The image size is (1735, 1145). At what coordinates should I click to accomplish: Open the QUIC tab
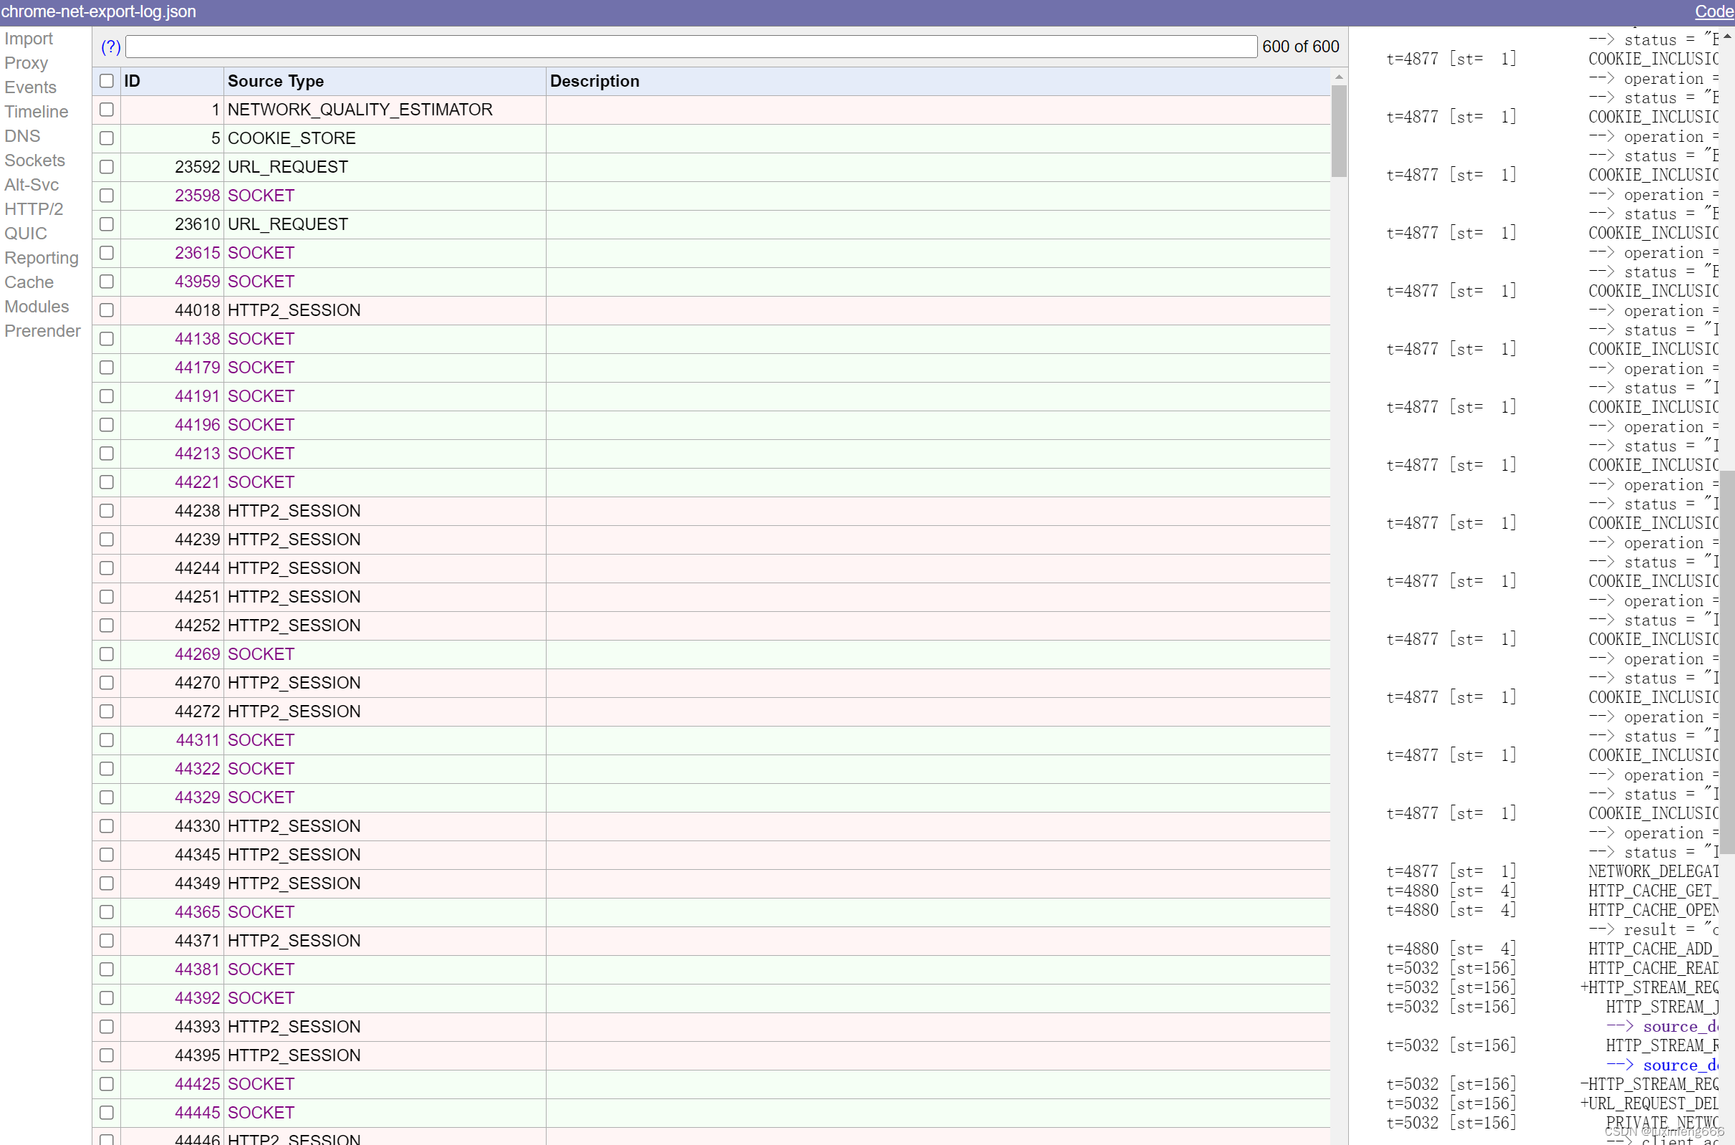coord(26,234)
